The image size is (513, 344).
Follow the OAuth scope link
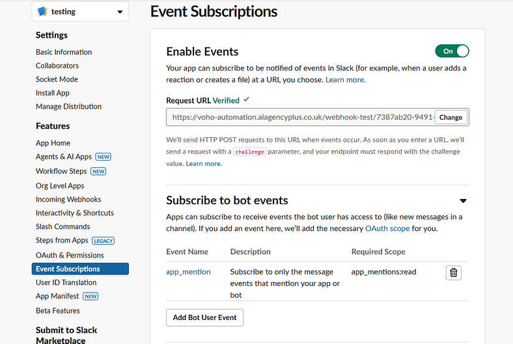click(x=387, y=229)
